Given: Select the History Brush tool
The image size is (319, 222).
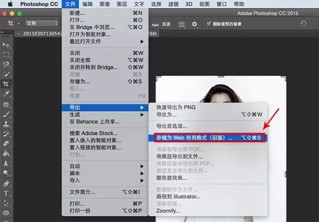Looking at the screenshot, I should [6, 134].
